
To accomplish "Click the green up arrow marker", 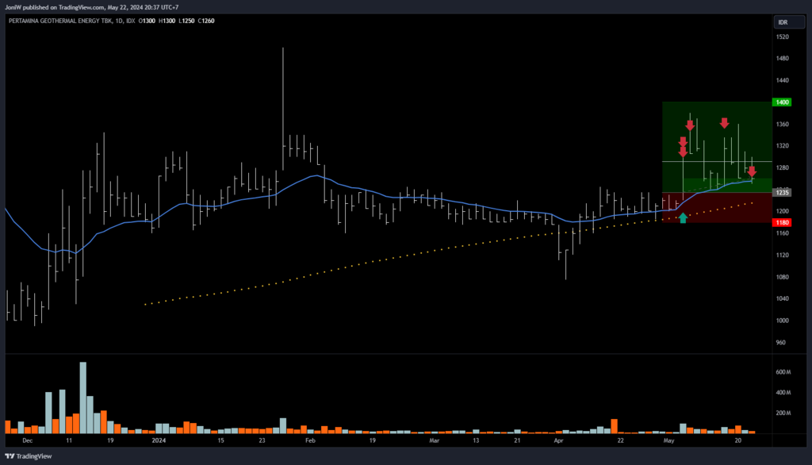I will pos(683,217).
